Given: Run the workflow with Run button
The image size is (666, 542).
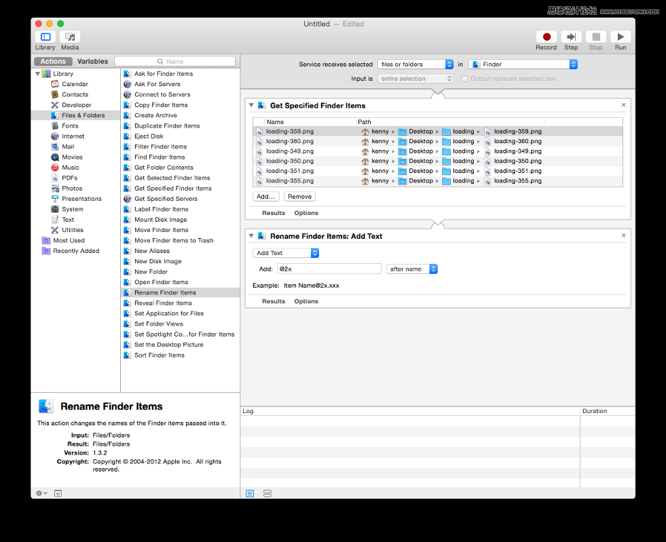Looking at the screenshot, I should (621, 37).
